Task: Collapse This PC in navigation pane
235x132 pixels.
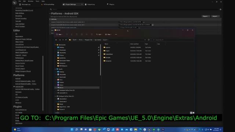Action: coord(55,69)
